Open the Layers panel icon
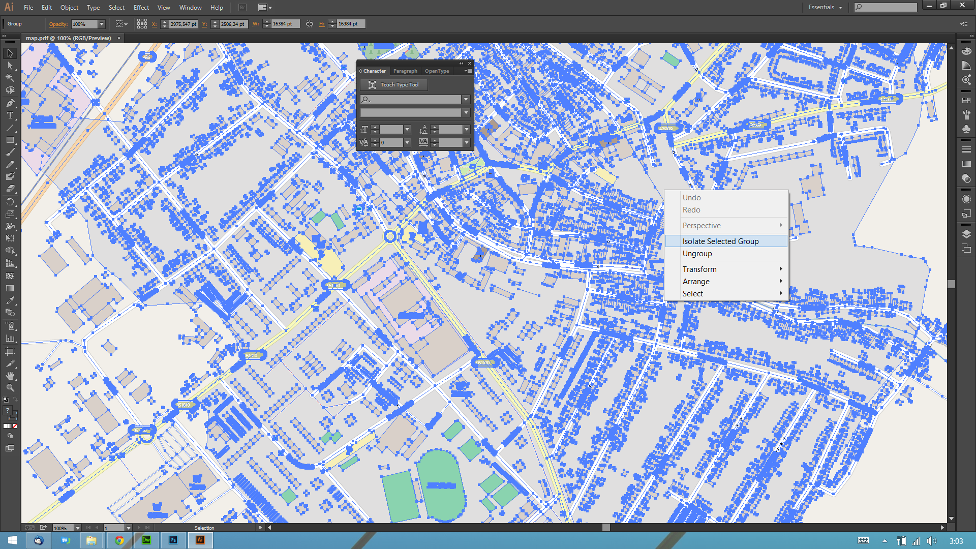This screenshot has height=549, width=976. (x=966, y=234)
